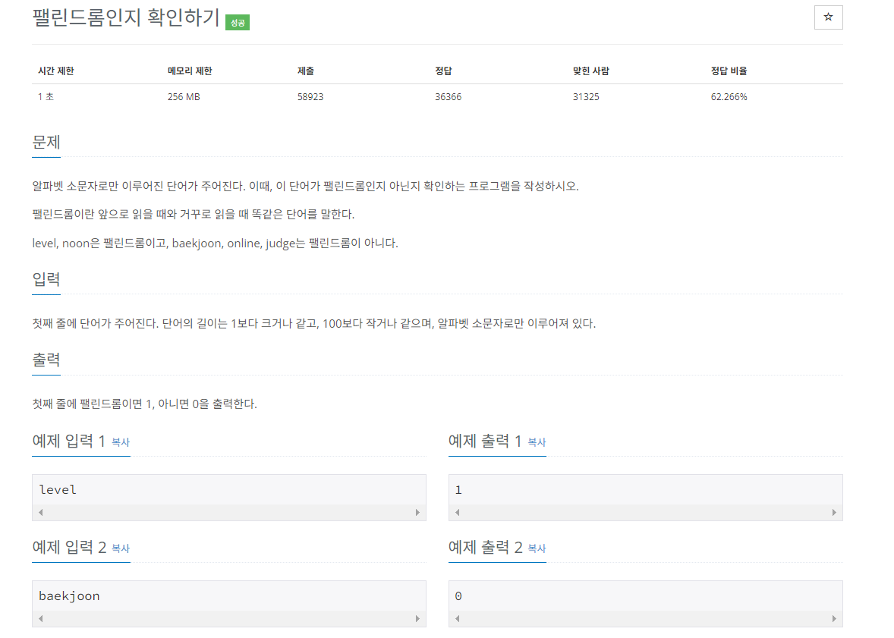Click the 정답 비율 column header
Viewport: 894px width, 638px height.
(729, 71)
